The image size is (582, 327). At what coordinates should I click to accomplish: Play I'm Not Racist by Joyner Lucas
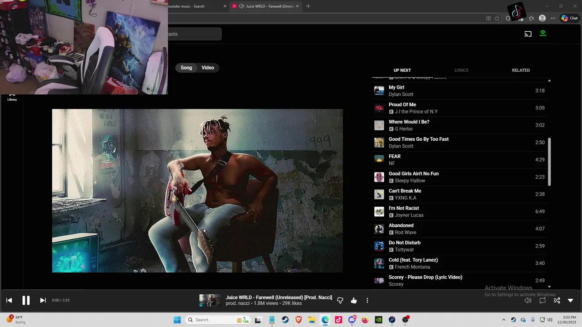point(460,212)
